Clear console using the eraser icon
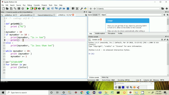This screenshot has width=169, height=95. pyautogui.click(x=165, y=40)
